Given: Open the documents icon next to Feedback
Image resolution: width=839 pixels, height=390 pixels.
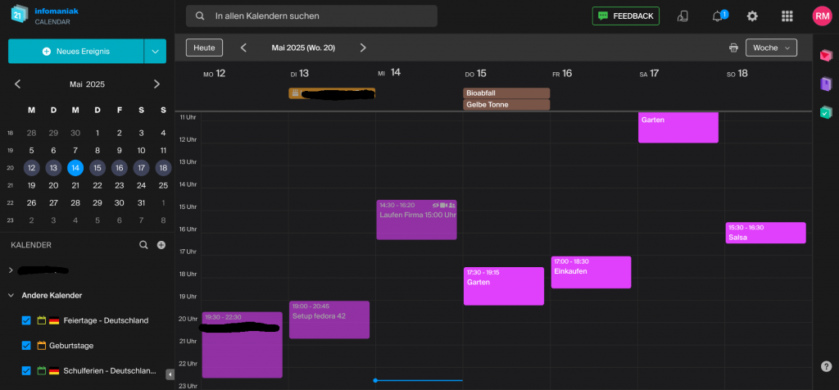Looking at the screenshot, I should tap(683, 16).
